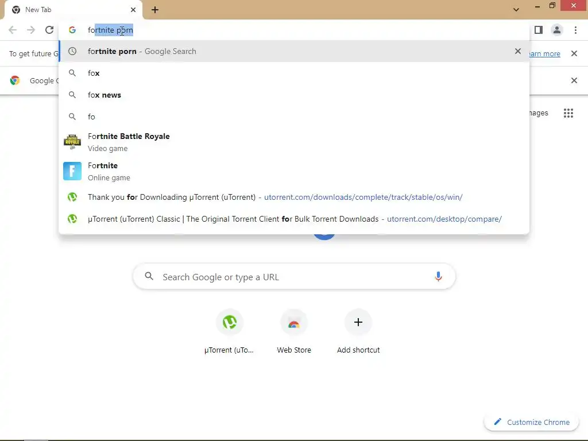Screen dimensions: 588x441
Task: Close the New Tab tab
Action: (133, 10)
